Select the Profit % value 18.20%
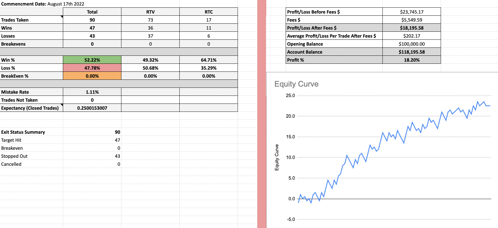 pos(411,60)
